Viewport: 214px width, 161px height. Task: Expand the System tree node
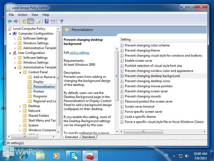click(x=20, y=125)
